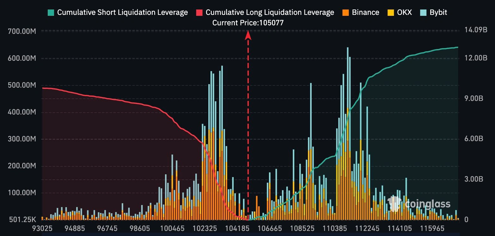The width and height of the screenshot is (495, 236).
Task: Click the yellow OKX legend swatch
Action: coord(391,13)
